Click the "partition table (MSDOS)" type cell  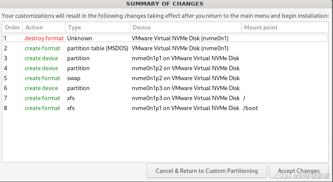[x=98, y=48]
